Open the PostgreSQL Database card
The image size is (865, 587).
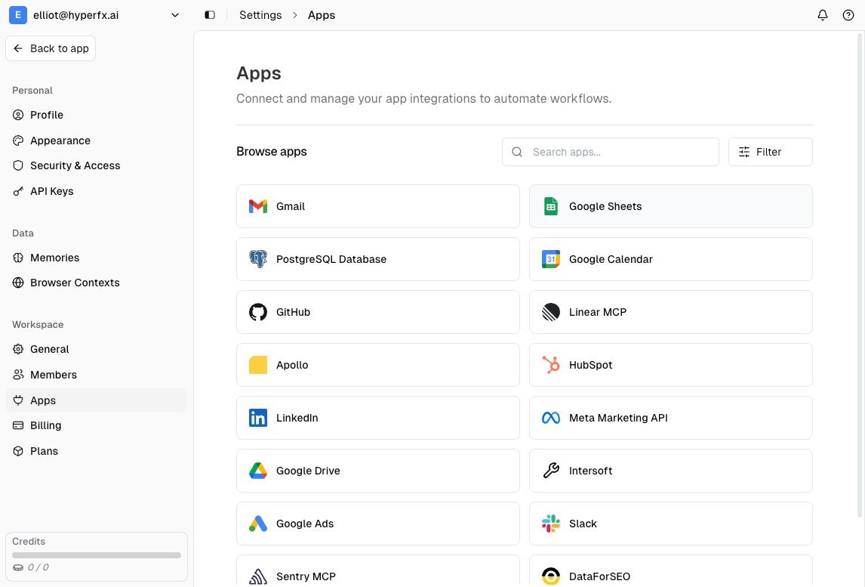[x=378, y=259]
